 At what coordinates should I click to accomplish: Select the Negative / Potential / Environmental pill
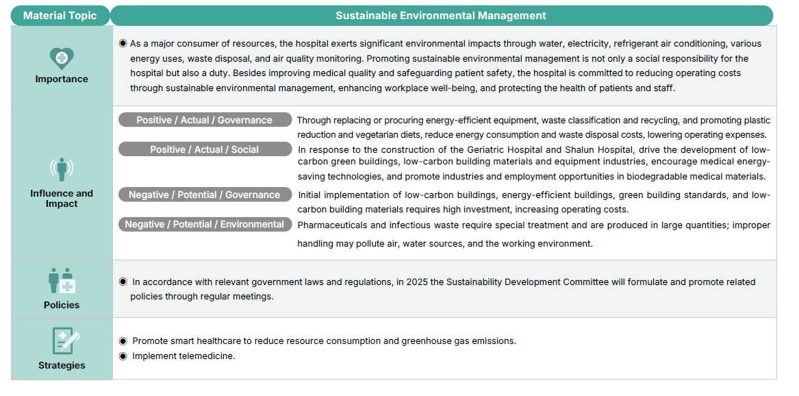pyautogui.click(x=205, y=224)
